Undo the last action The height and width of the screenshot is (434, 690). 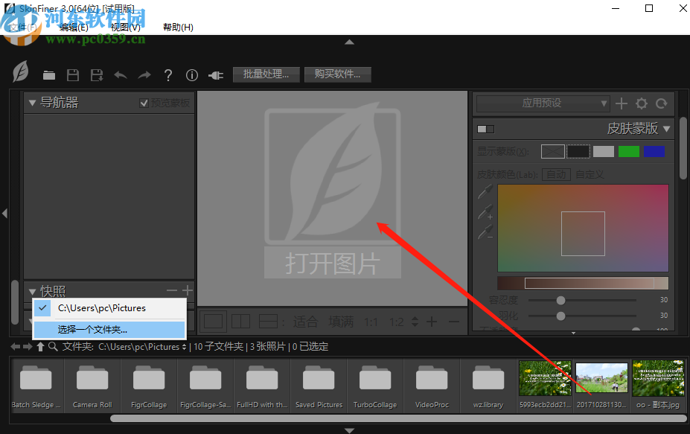pos(119,74)
